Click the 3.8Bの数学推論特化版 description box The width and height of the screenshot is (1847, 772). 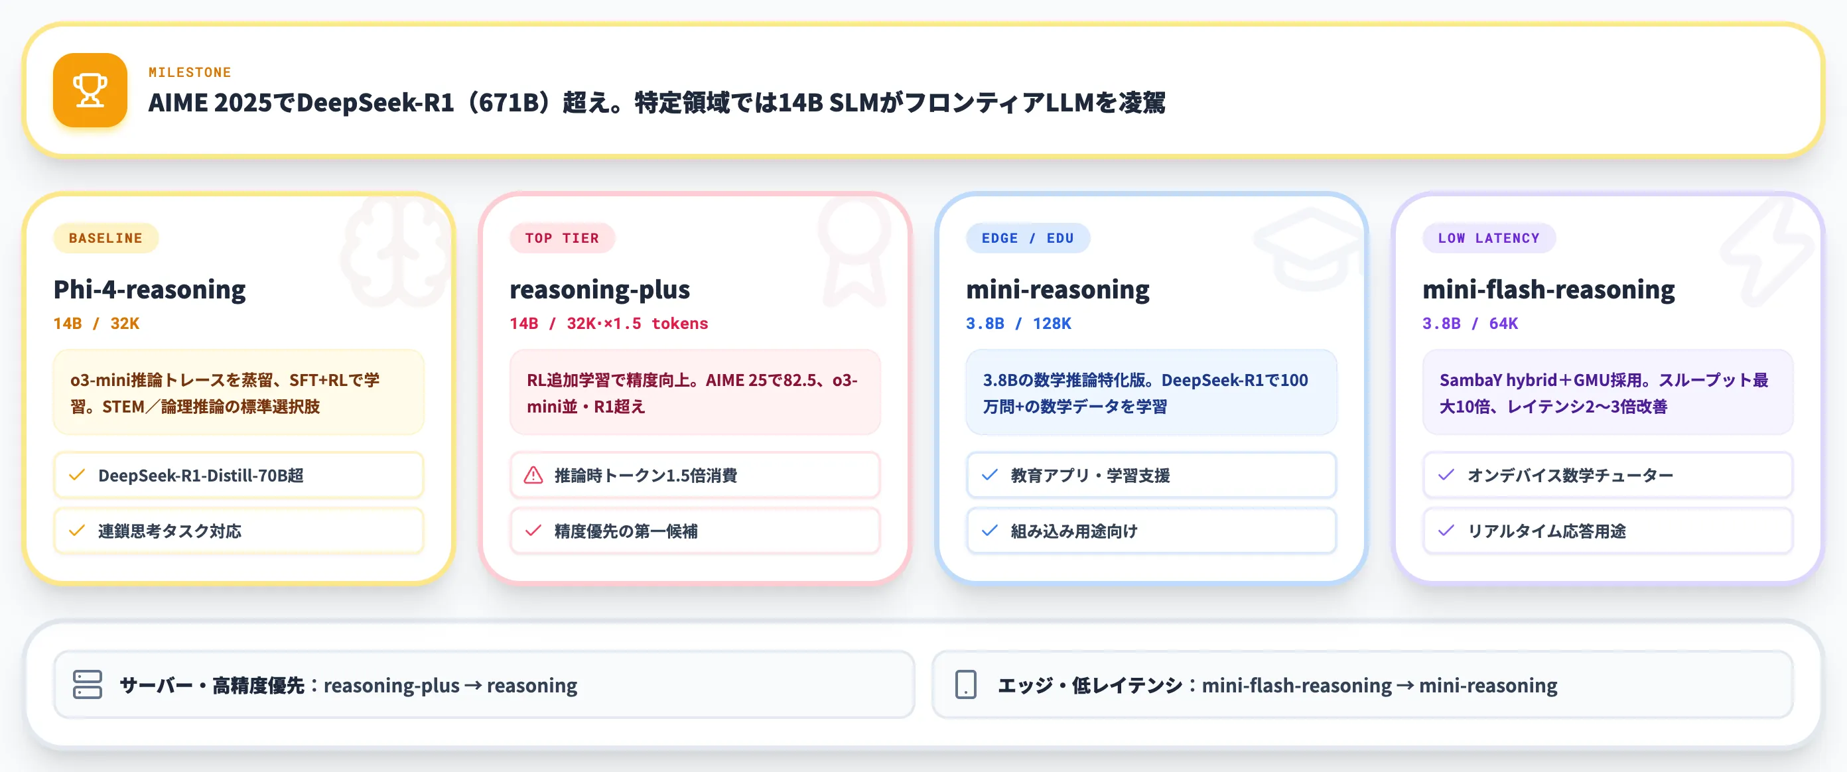click(x=1152, y=392)
